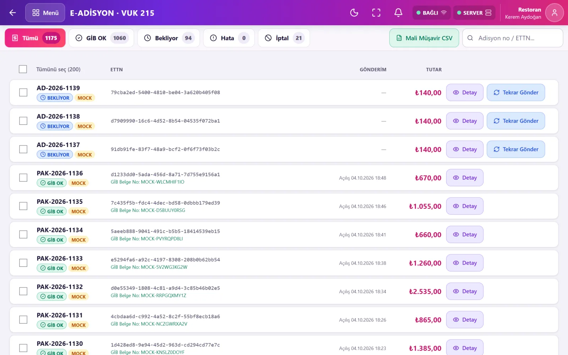Focus the Adisyon no / ETTN search field

pos(513,38)
